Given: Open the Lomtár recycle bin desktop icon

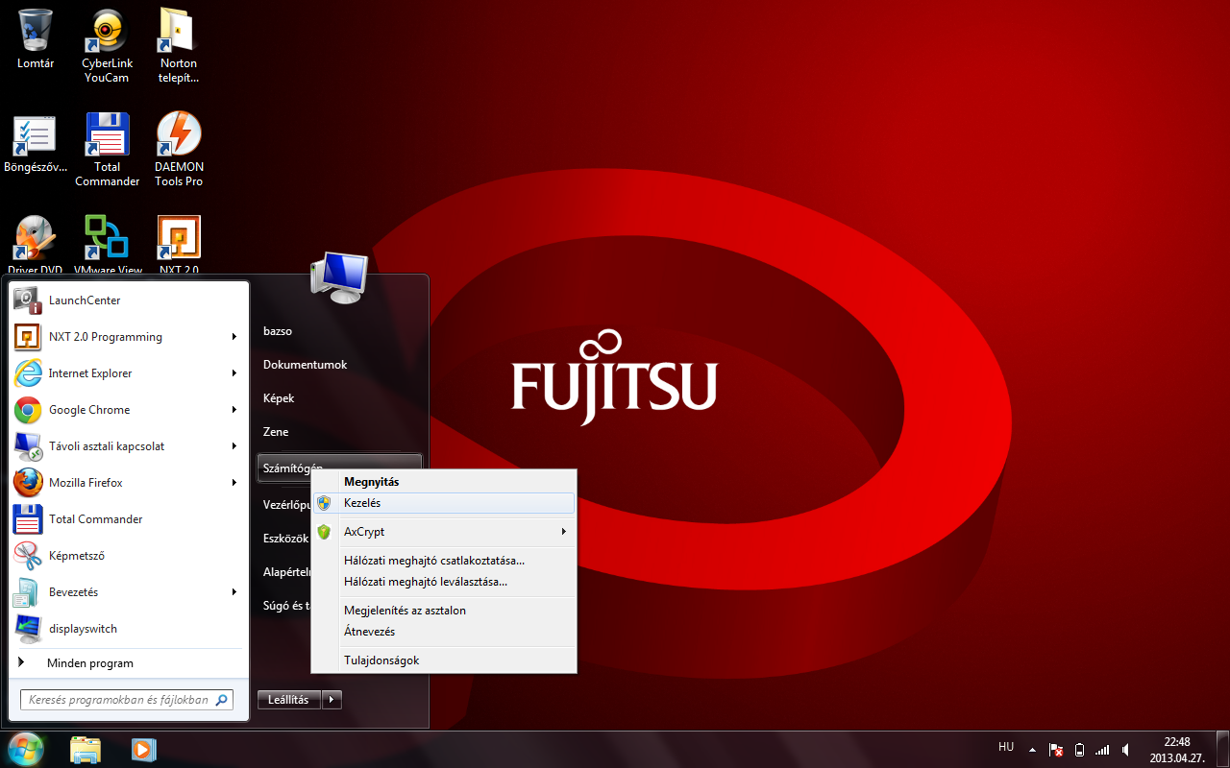Looking at the screenshot, I should pyautogui.click(x=36, y=40).
